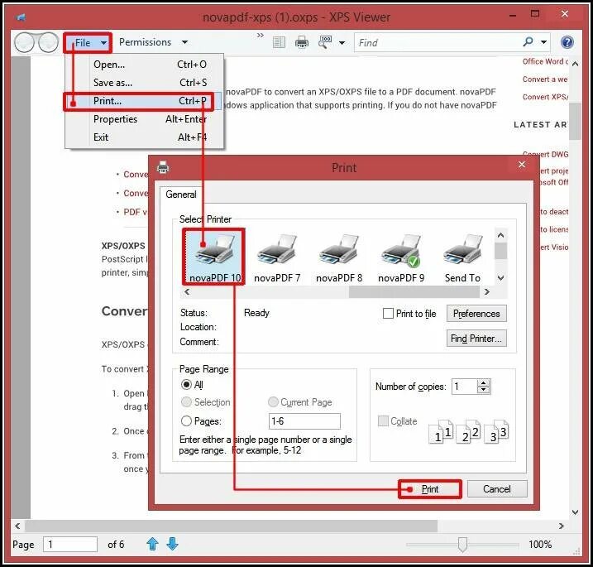The width and height of the screenshot is (593, 567).
Task: Click the Print dialog title printer icon
Action: point(163,167)
